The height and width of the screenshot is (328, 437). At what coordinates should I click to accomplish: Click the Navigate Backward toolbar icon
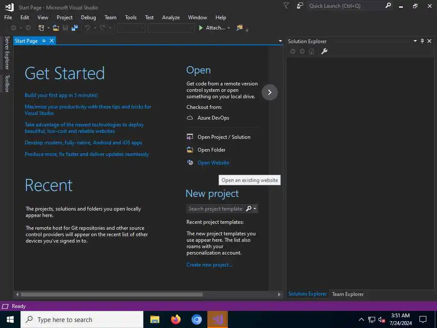[x=13, y=28]
